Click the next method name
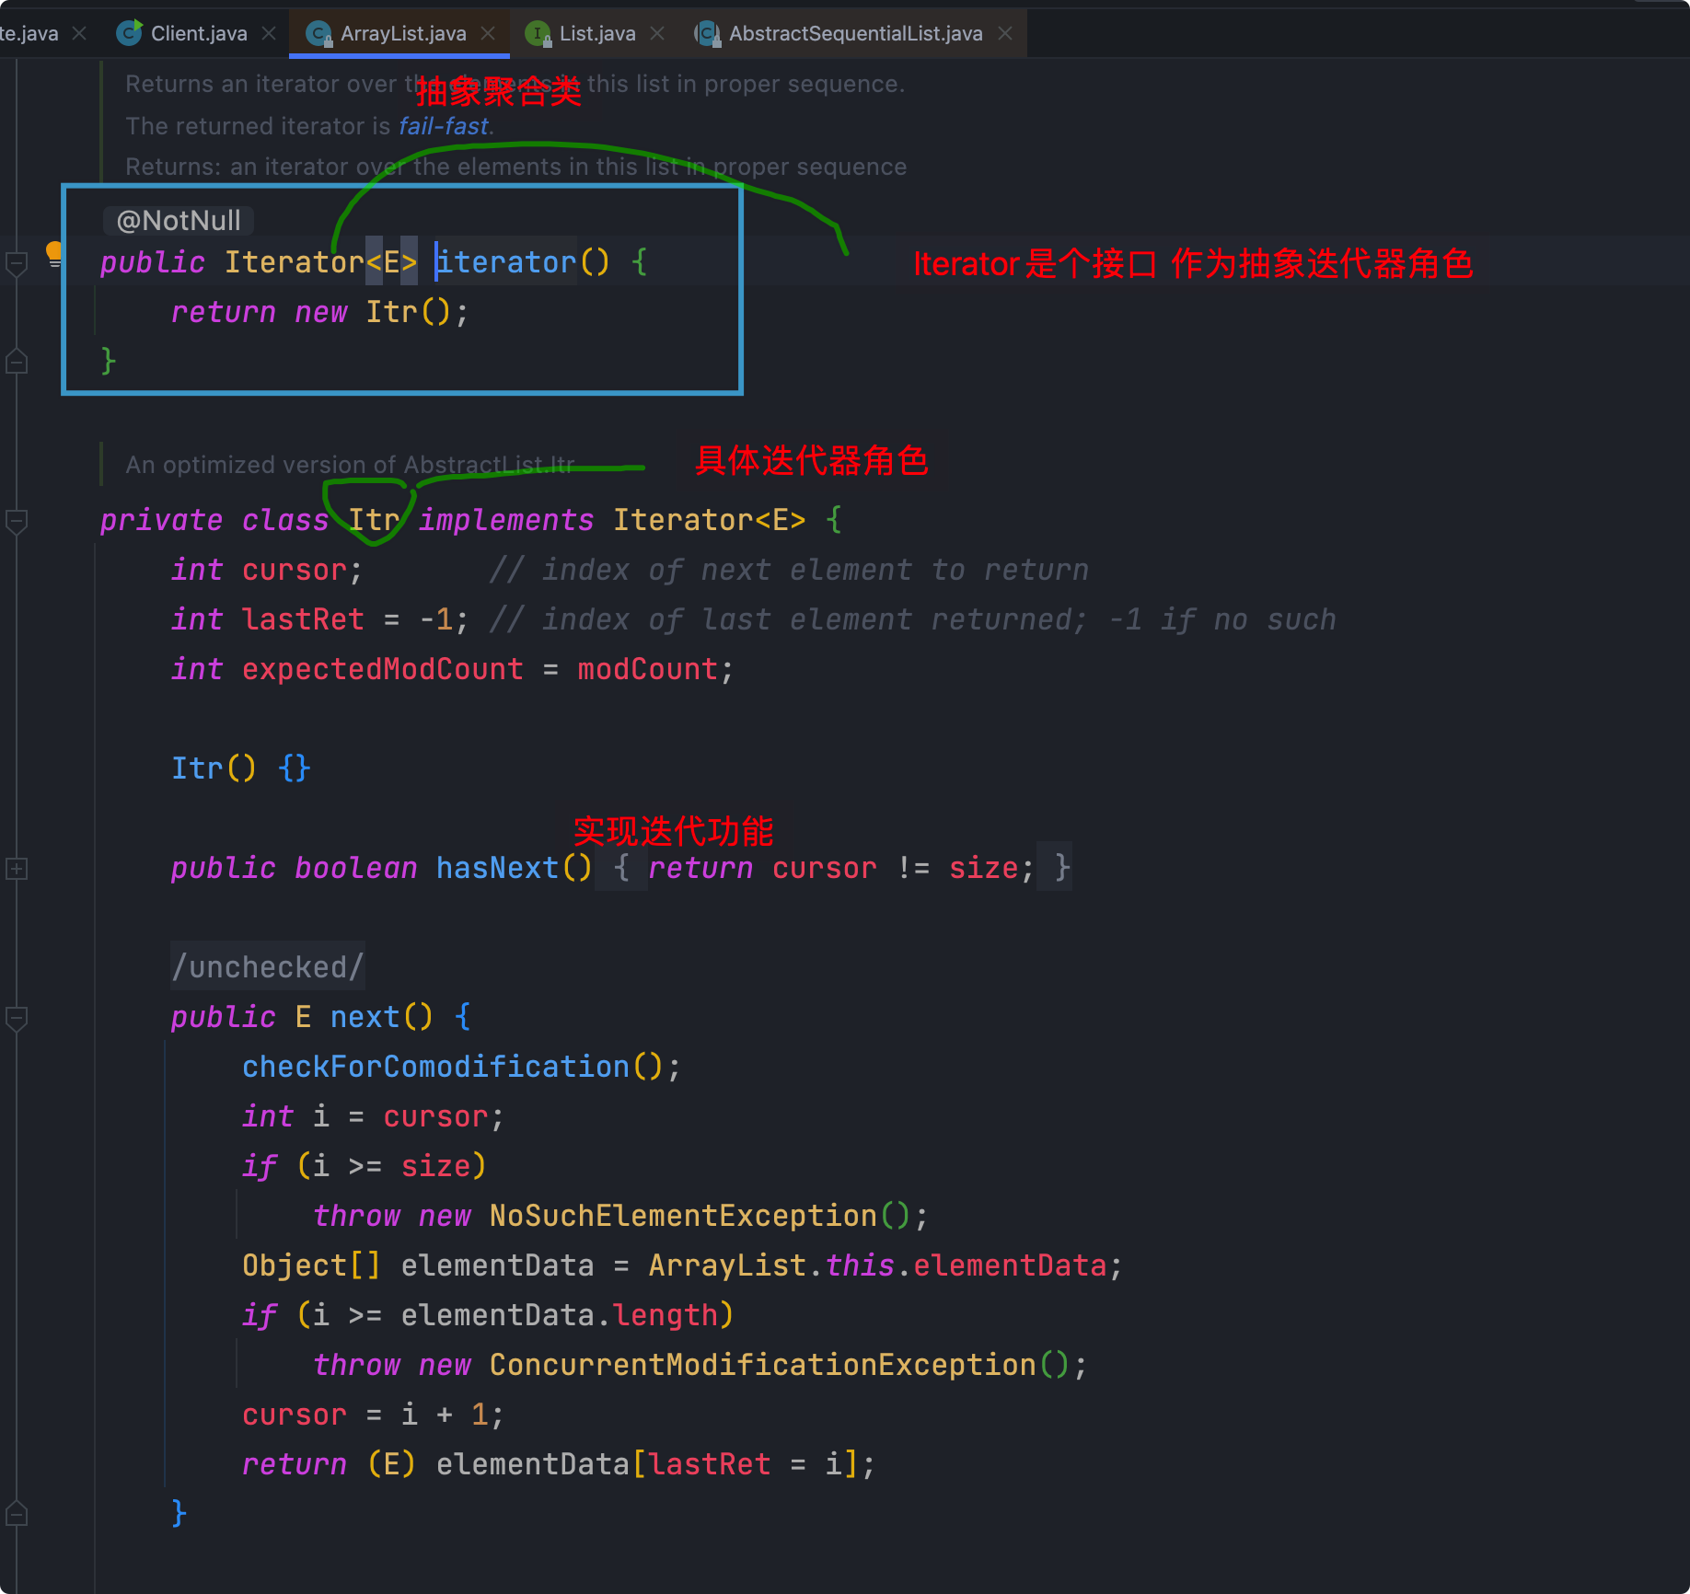This screenshot has width=1690, height=1594. tap(365, 1017)
